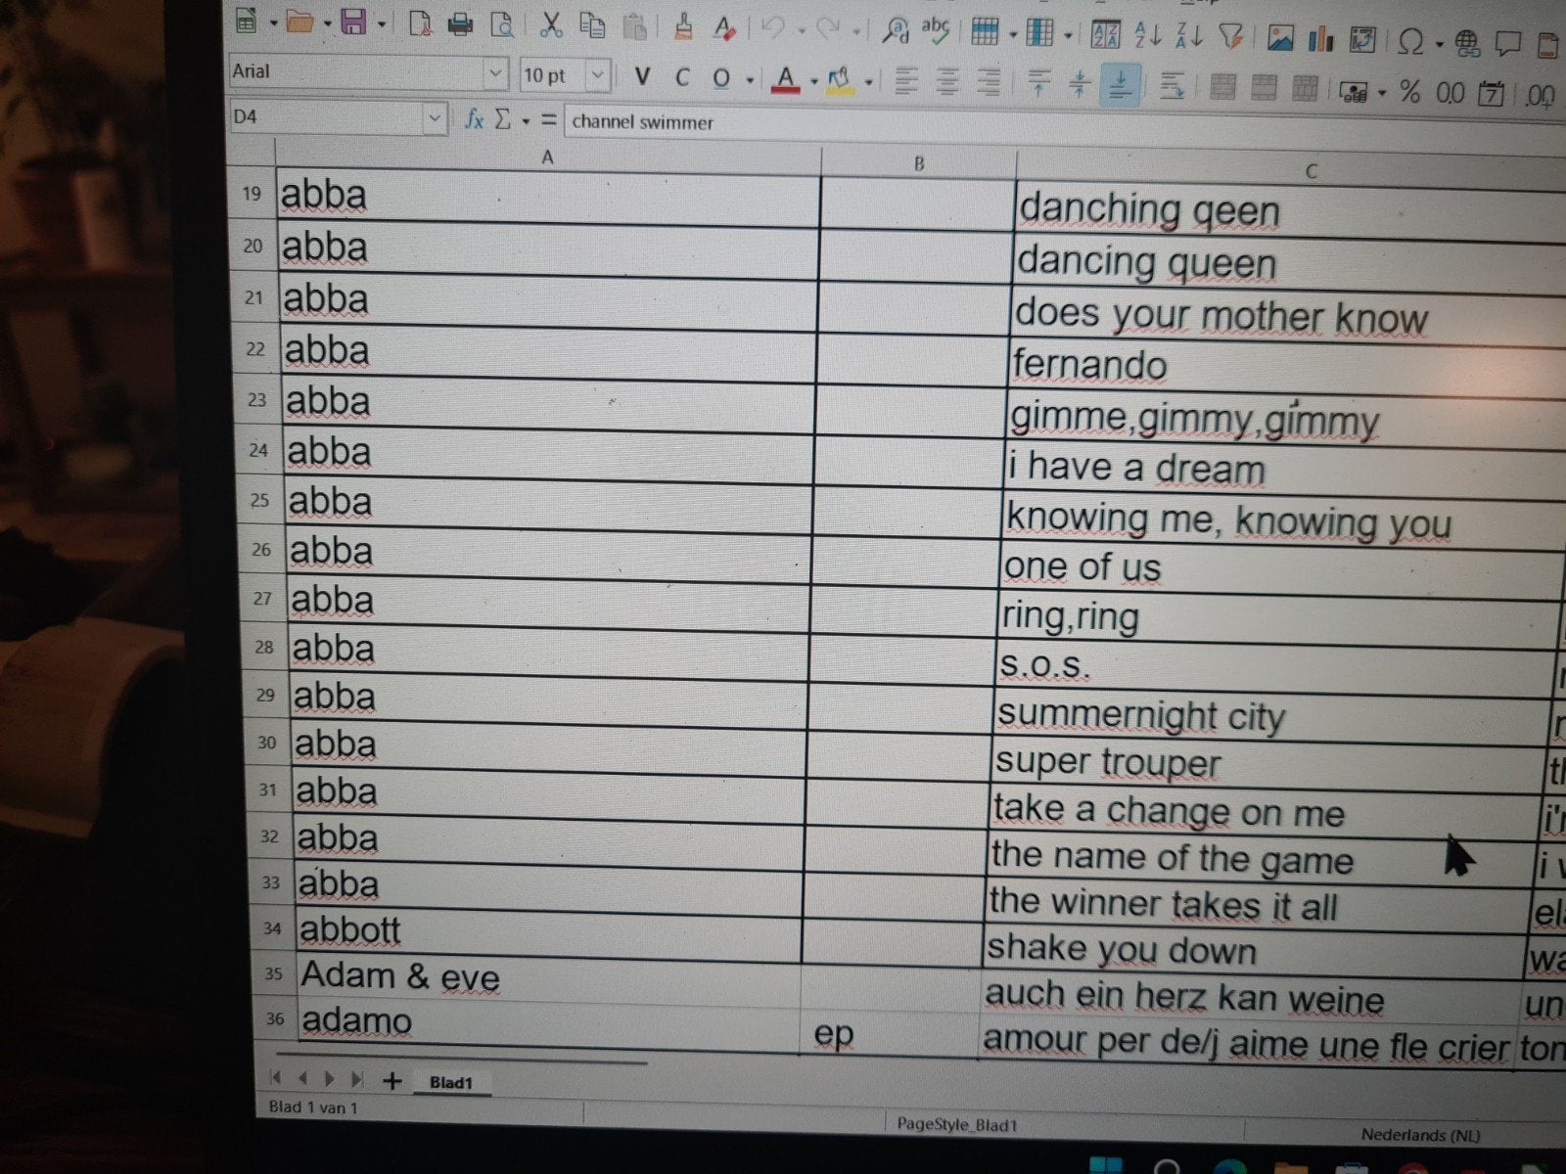
Task: Open the Function Wizard fx
Action: click(x=474, y=119)
